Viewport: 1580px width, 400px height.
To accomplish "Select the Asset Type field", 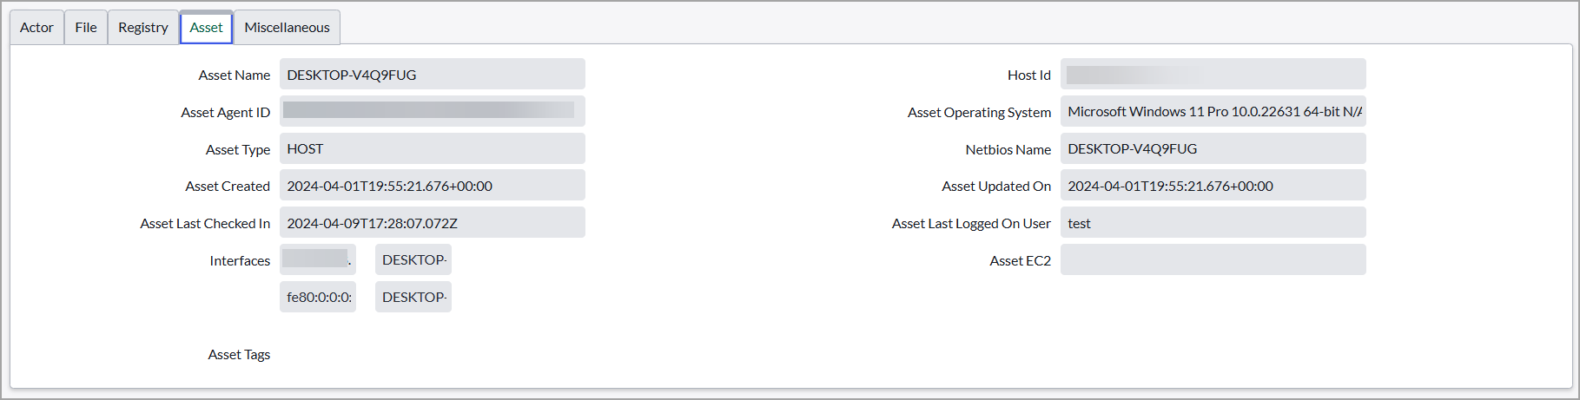I will 432,149.
